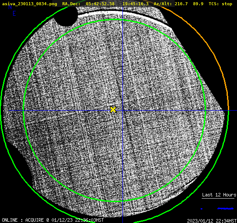The height and width of the screenshot is (223, 237).
Task: Click the crosshair intersection of blue lines
Action: (122, 111)
